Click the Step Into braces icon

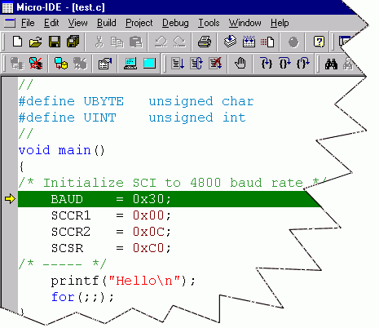point(266,64)
